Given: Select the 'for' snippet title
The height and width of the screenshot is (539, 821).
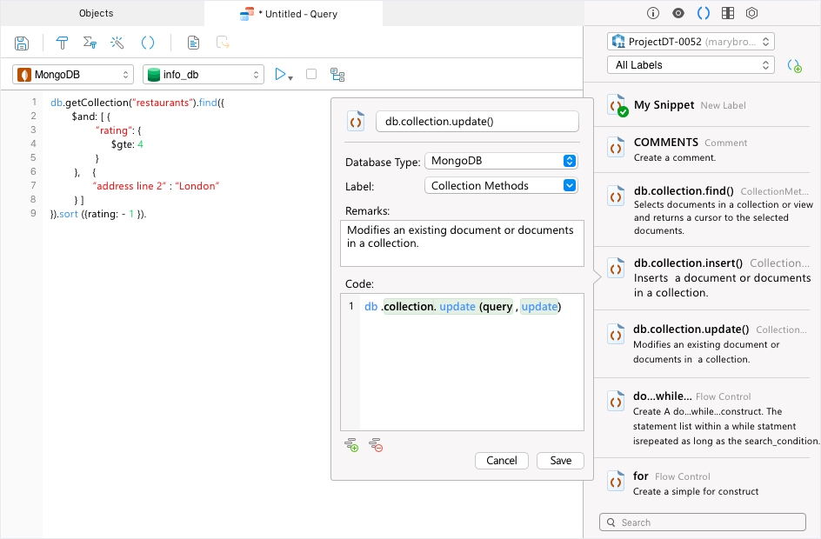Looking at the screenshot, I should tap(641, 476).
